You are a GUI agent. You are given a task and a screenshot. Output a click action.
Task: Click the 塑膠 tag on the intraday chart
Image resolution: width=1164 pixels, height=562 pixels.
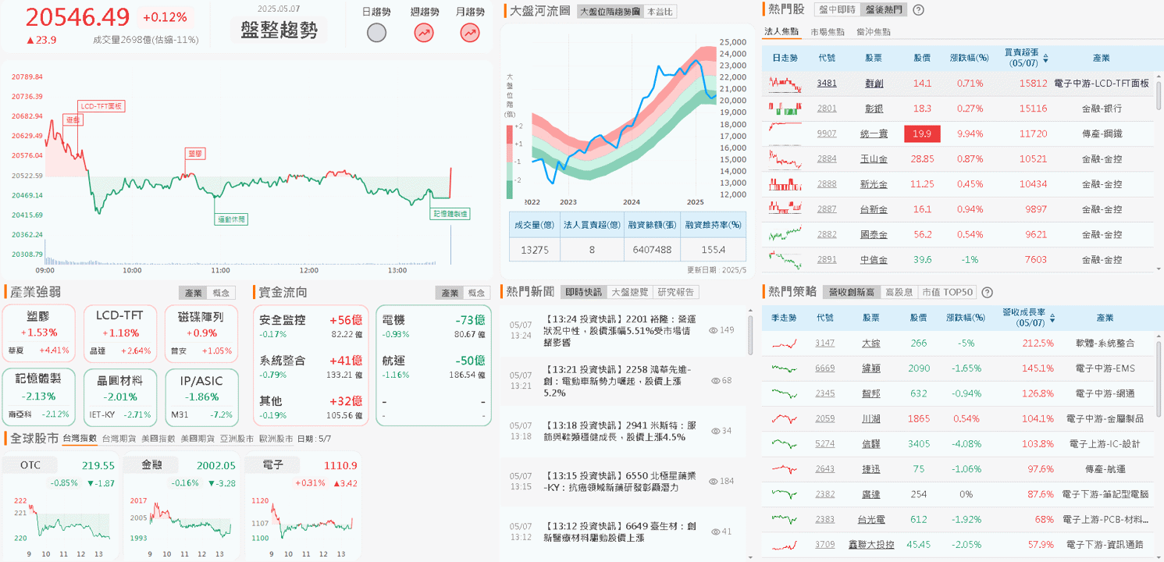click(194, 155)
